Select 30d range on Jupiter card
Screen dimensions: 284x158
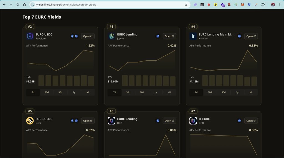[x=128, y=92]
